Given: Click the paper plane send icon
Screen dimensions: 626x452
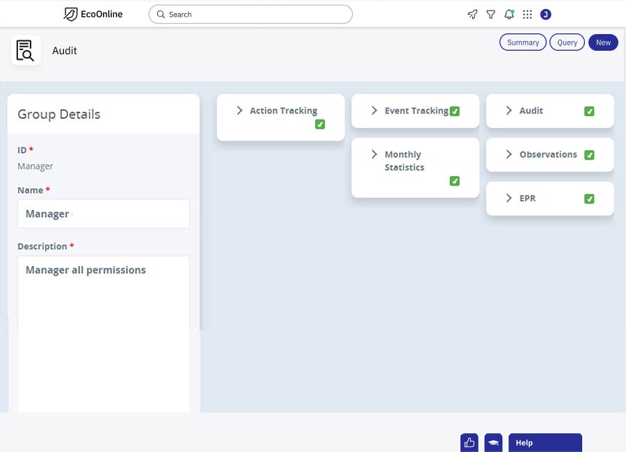Looking at the screenshot, I should 474,14.
